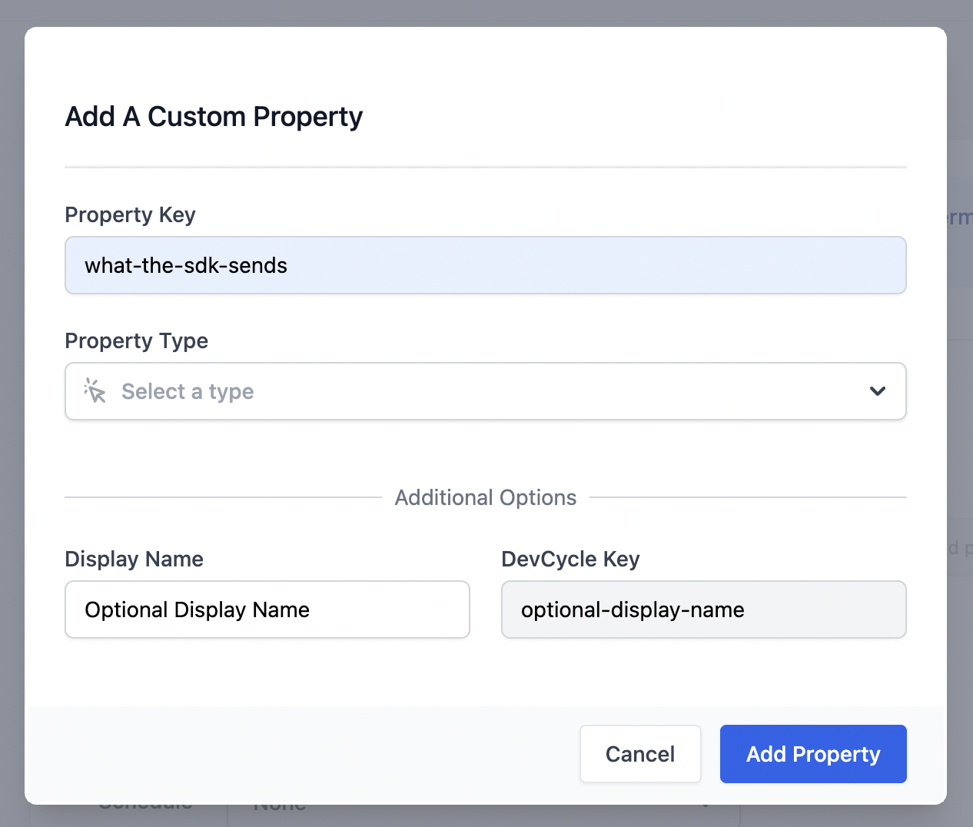The width and height of the screenshot is (973, 827).
Task: Select a type for the custom property
Action: (486, 391)
